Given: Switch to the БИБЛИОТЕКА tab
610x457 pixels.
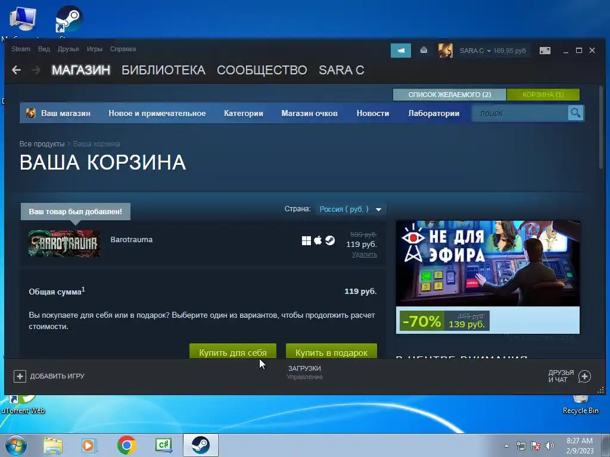Looking at the screenshot, I should click(x=163, y=70).
